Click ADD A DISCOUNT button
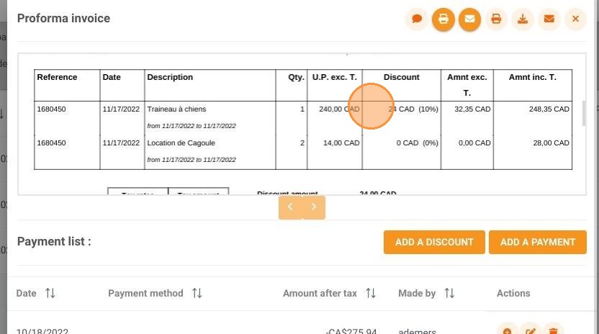This screenshot has height=334, width=599. click(x=434, y=242)
